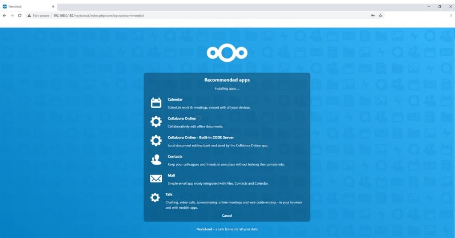Screen dimensions: 455x238
Task: Click the 'Recommended apps' heading
Action: (227, 80)
